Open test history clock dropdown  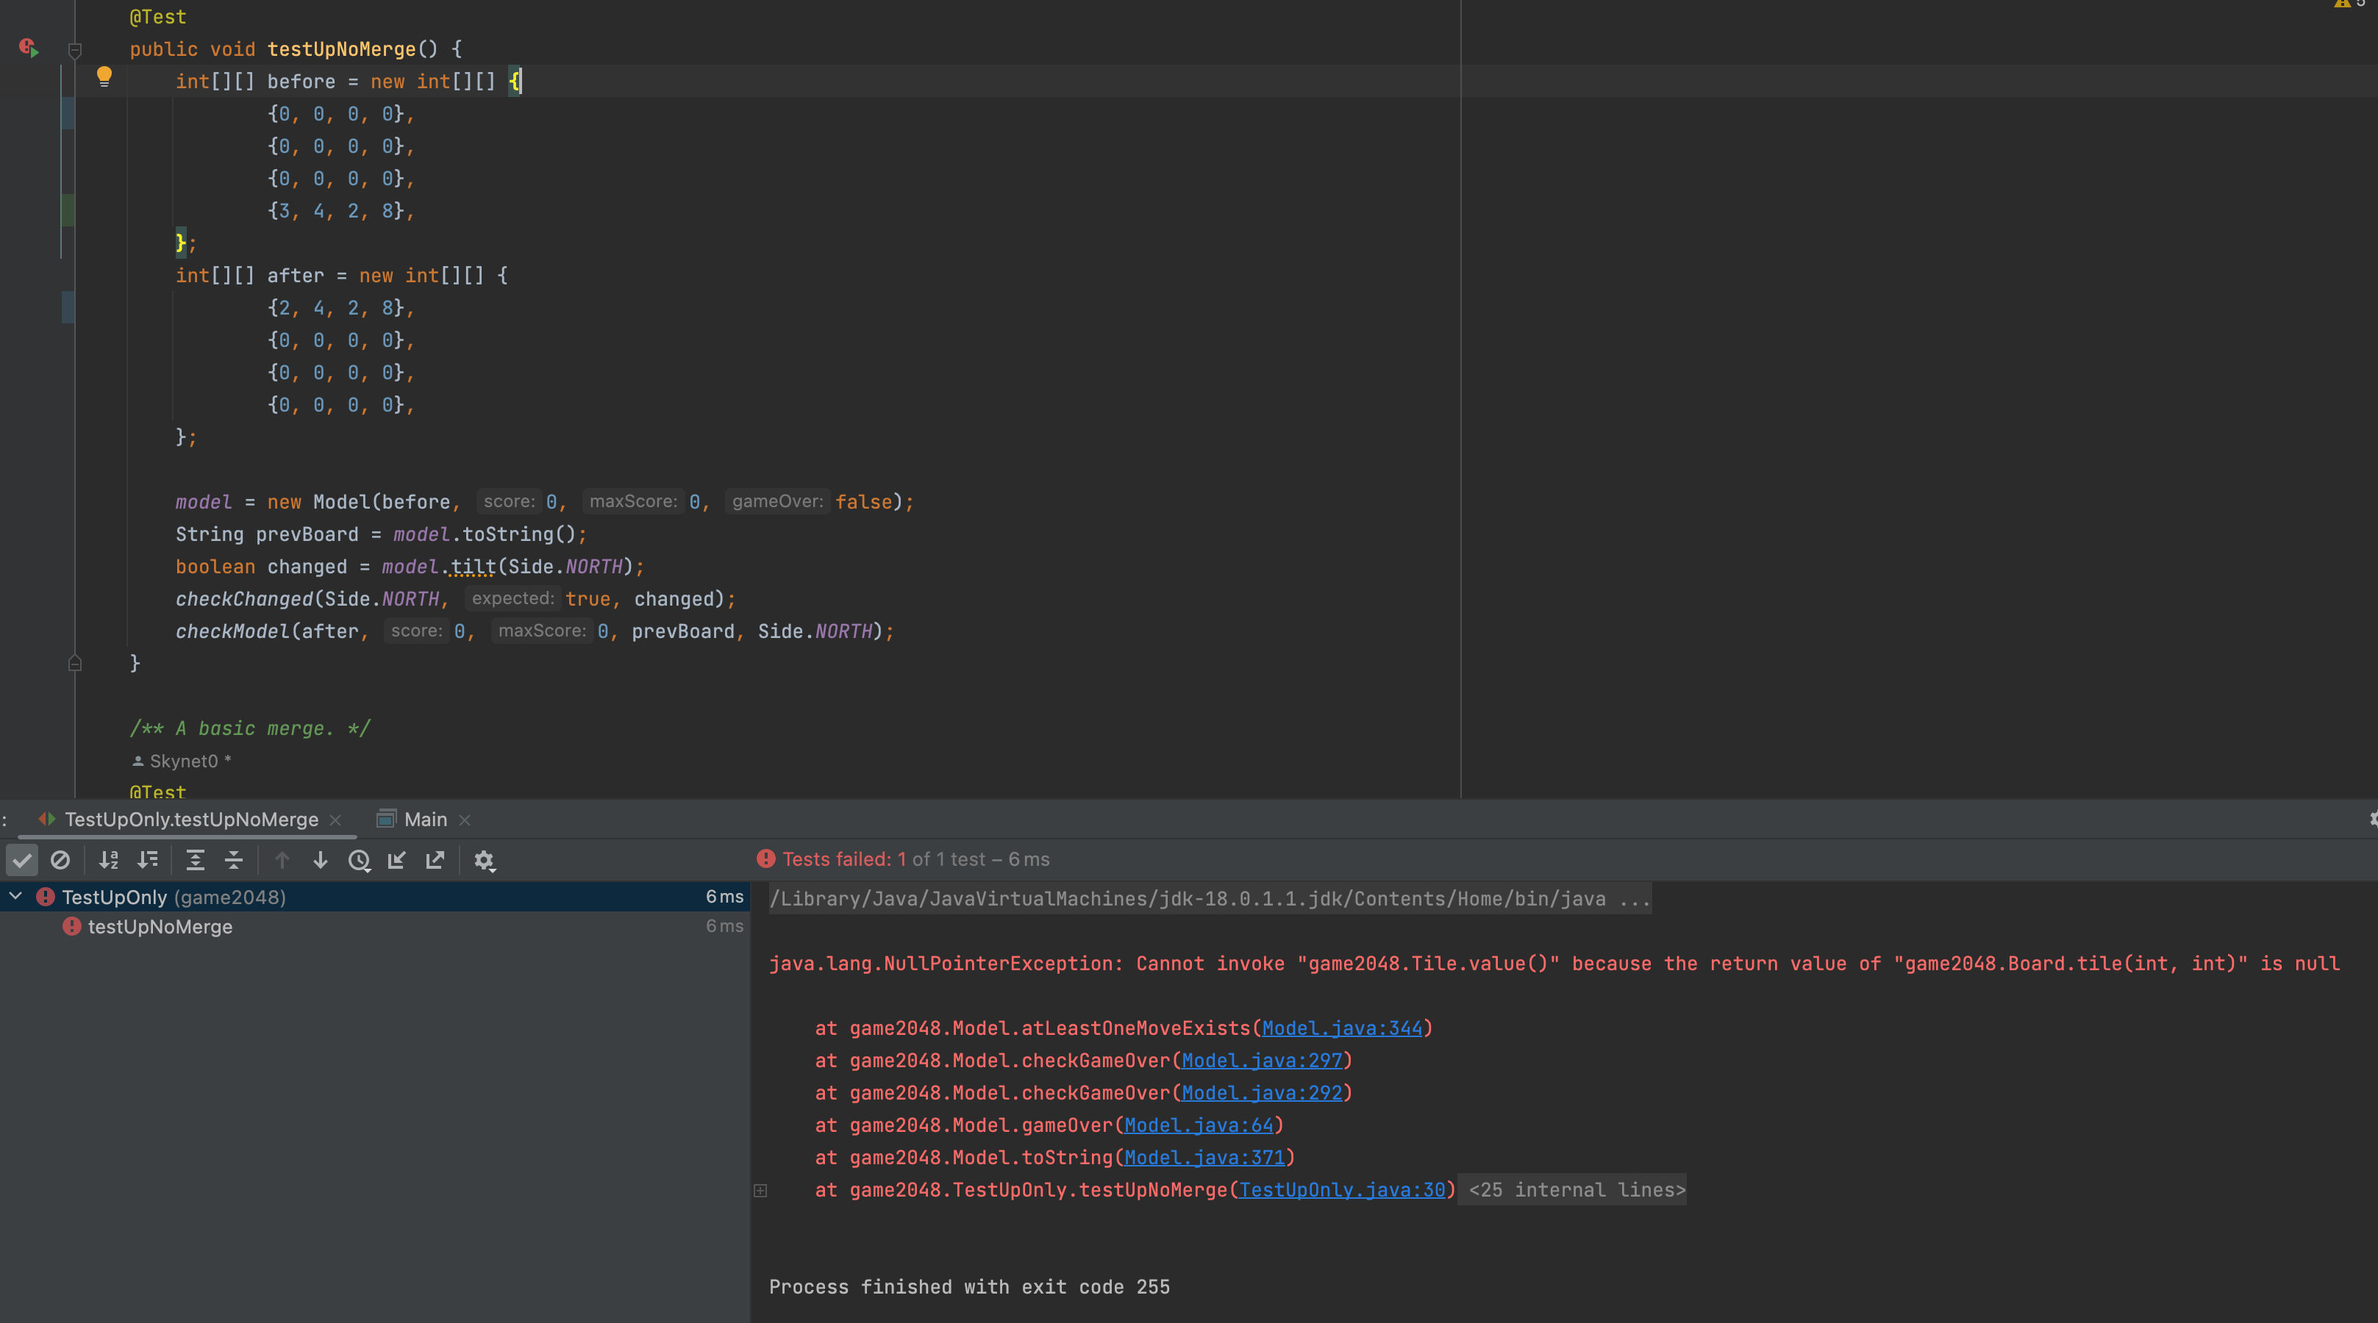pos(359,860)
